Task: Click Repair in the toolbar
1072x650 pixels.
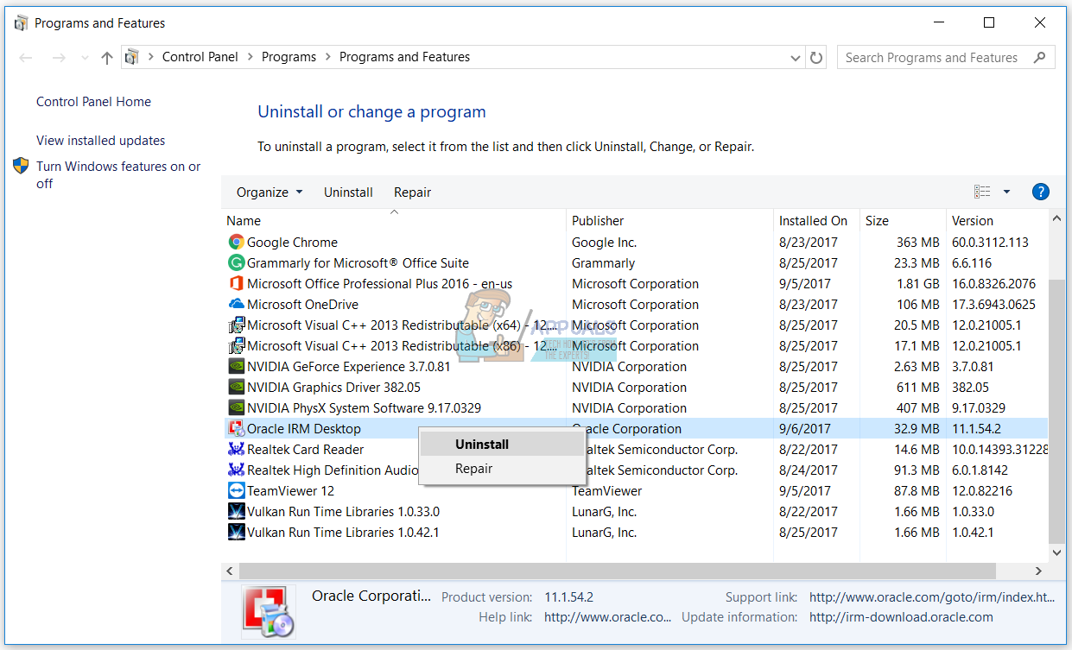Action: click(x=412, y=192)
